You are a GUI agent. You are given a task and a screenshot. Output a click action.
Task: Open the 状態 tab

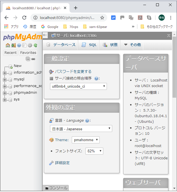[110, 45]
